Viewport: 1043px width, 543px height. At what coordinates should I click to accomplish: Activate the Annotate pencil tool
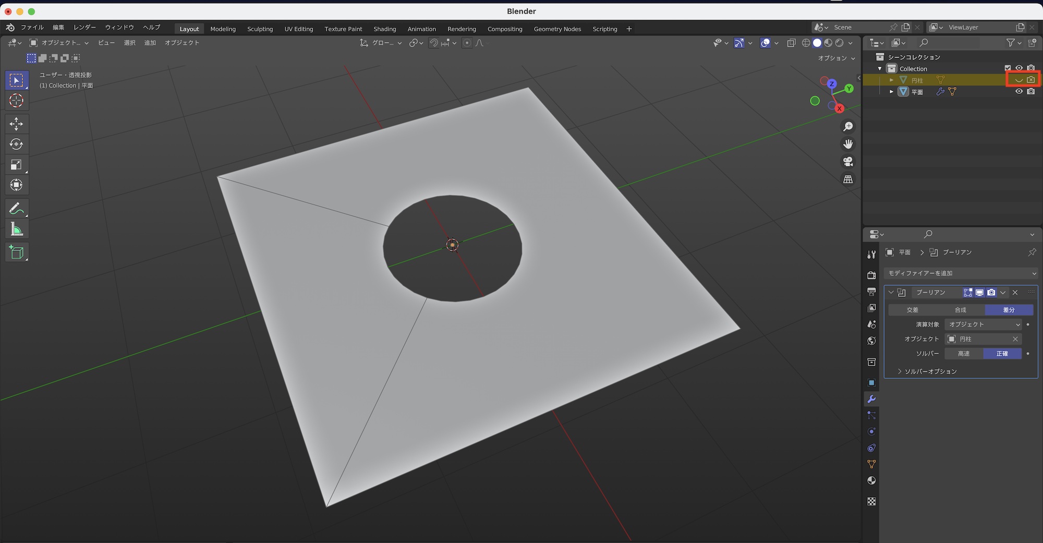tap(16, 209)
